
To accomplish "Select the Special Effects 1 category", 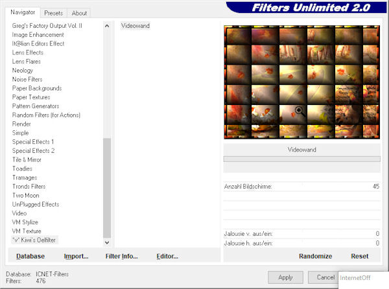I will click(x=33, y=142).
